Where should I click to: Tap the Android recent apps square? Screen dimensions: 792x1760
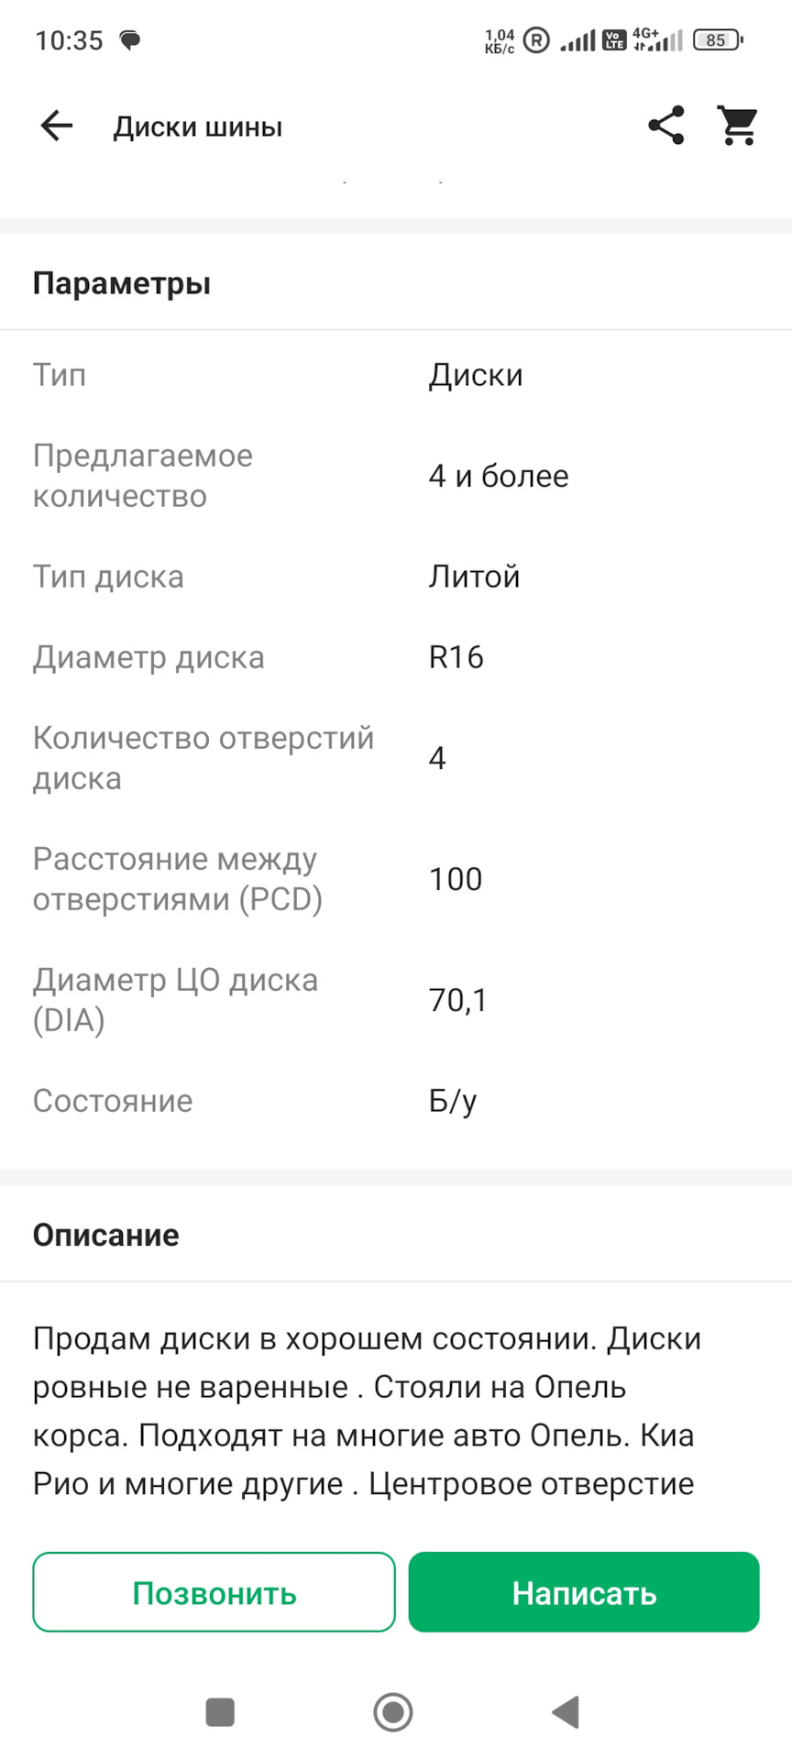coord(220,1711)
